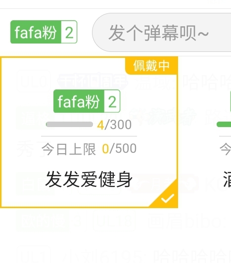
Task: Tap the 今日上限 label
Action: [69, 149]
